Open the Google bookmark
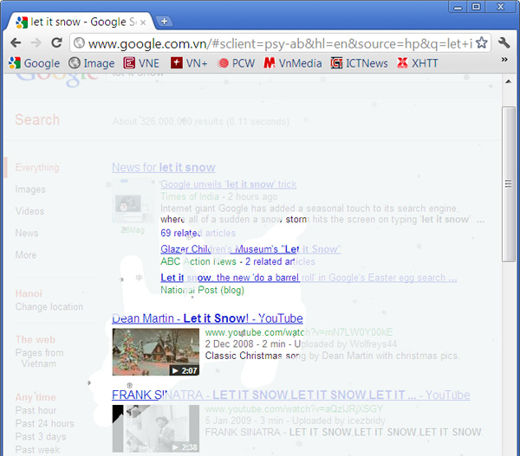520x456 pixels. click(x=34, y=63)
